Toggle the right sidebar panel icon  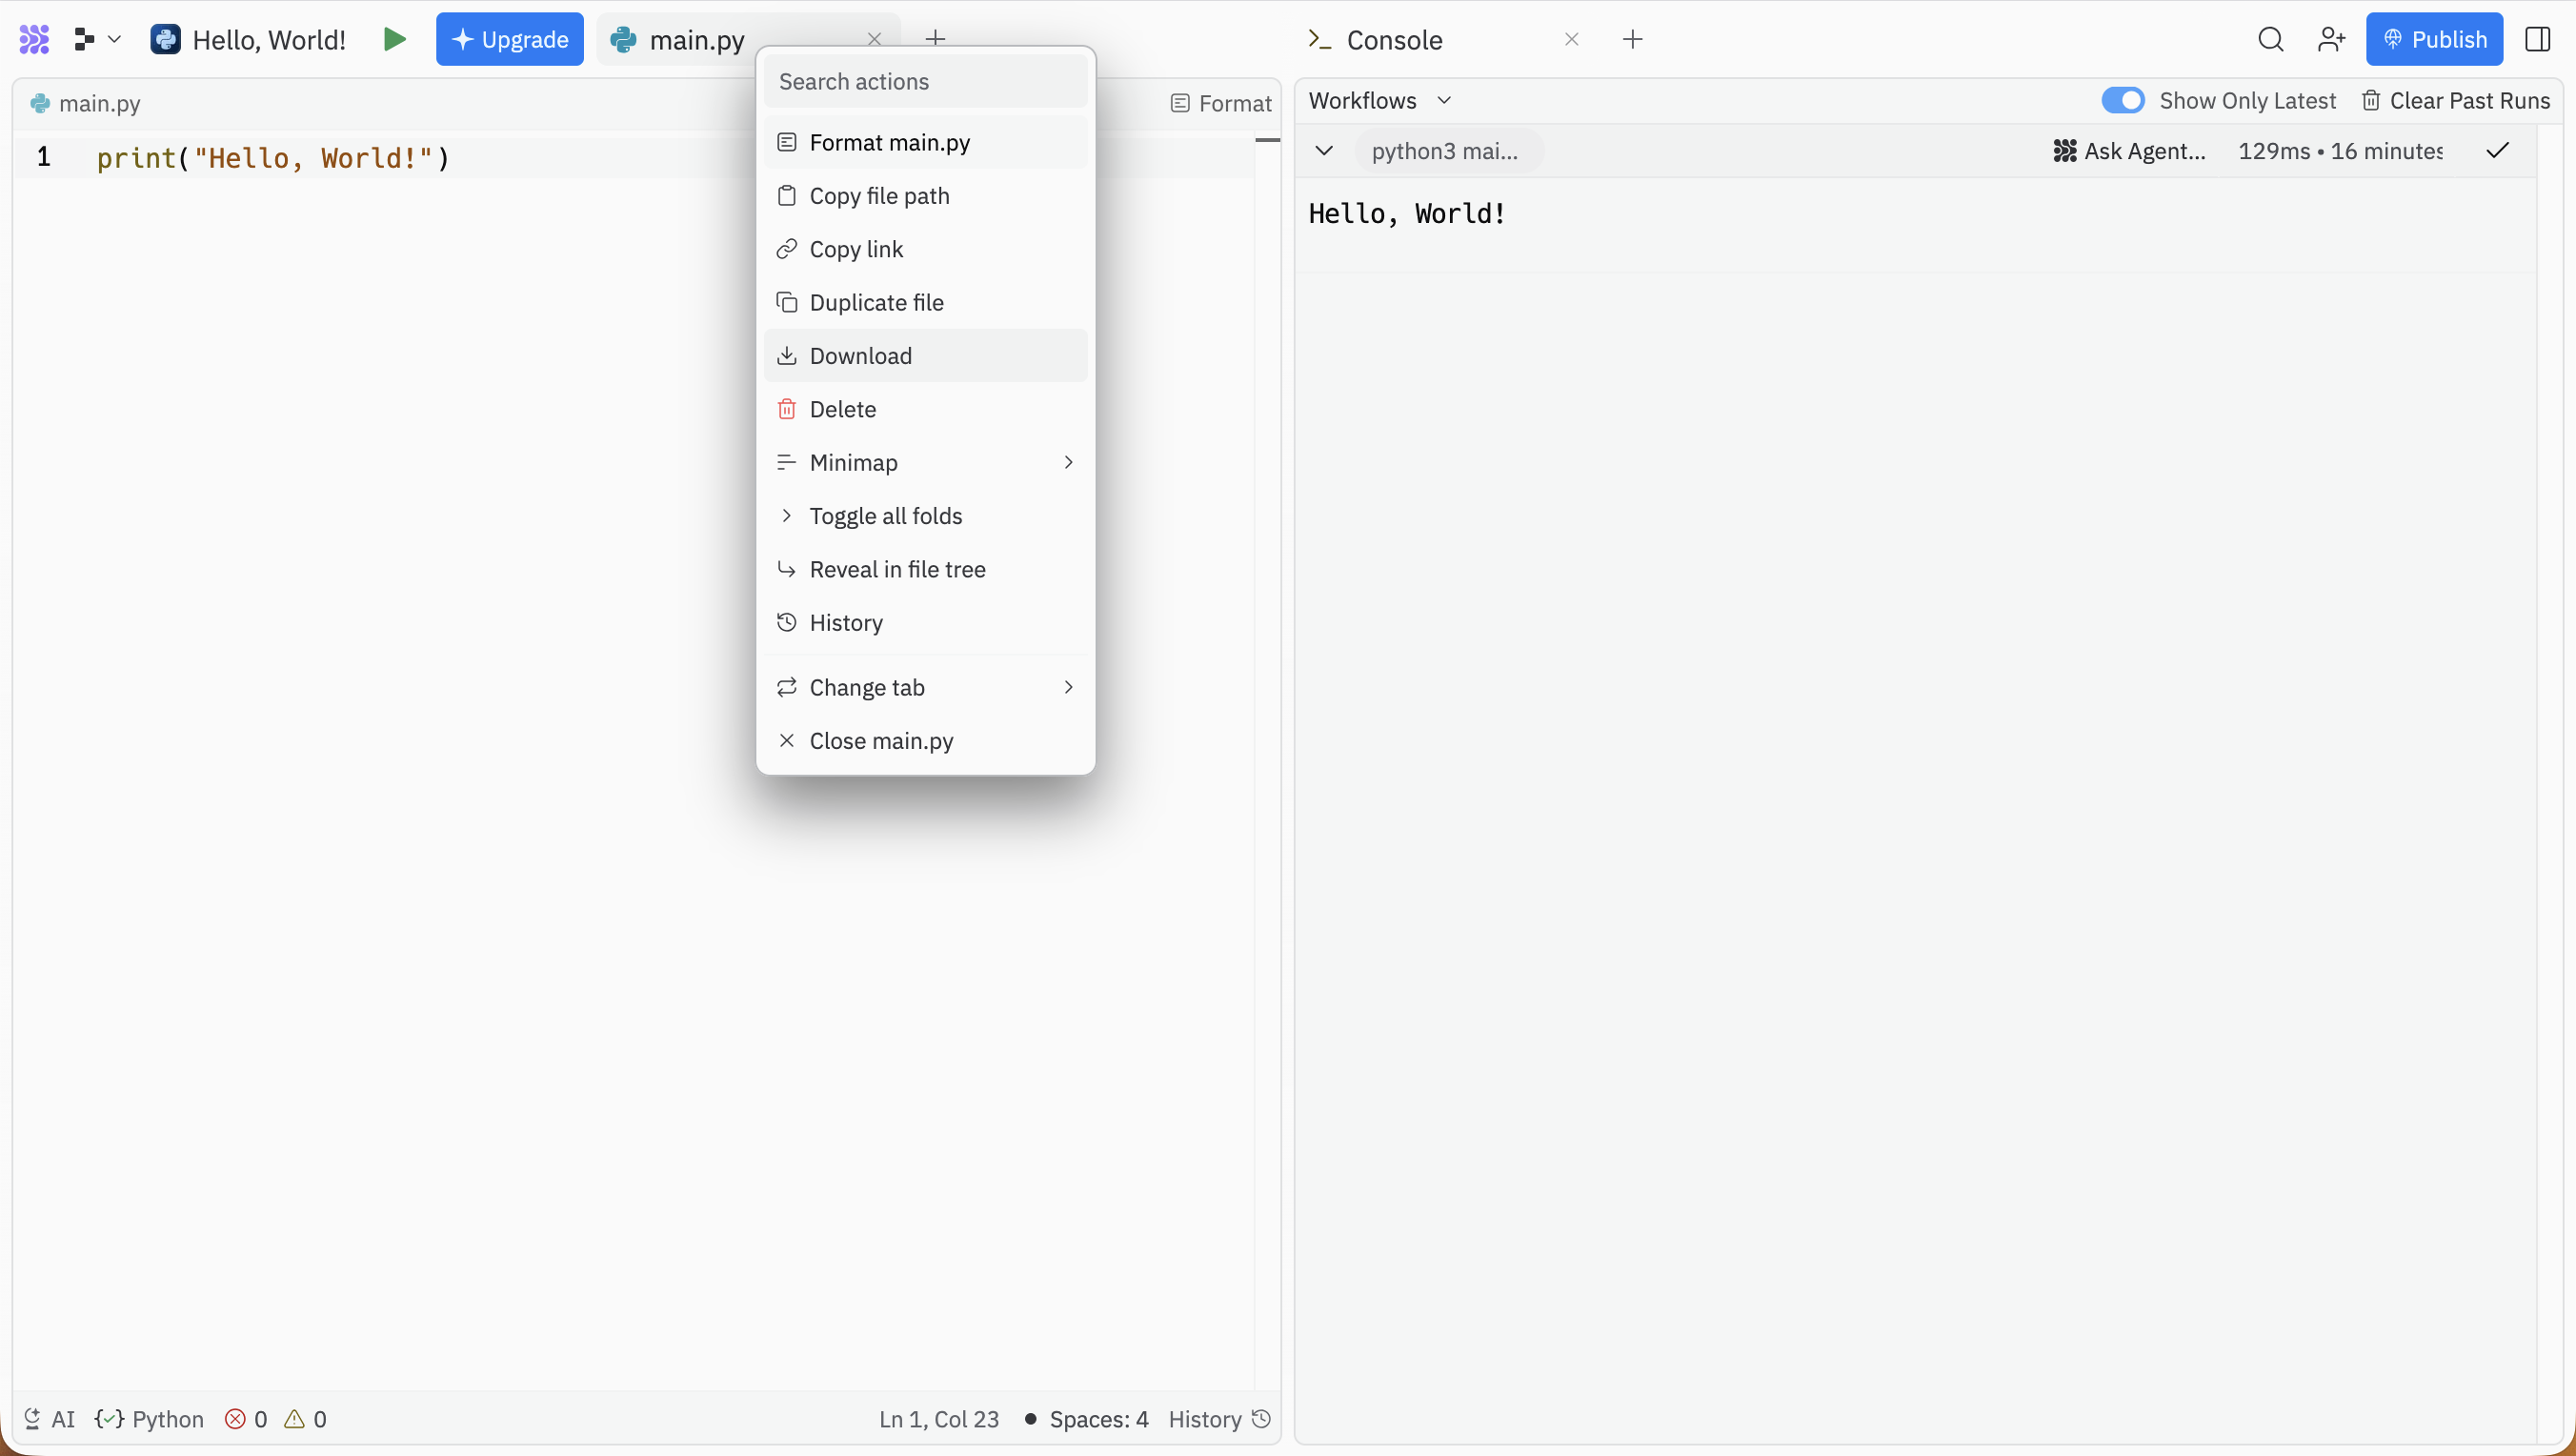(2537, 39)
